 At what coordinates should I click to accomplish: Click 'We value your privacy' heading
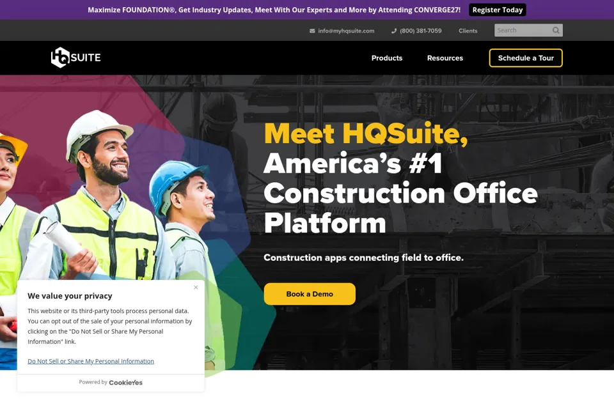[70, 296]
